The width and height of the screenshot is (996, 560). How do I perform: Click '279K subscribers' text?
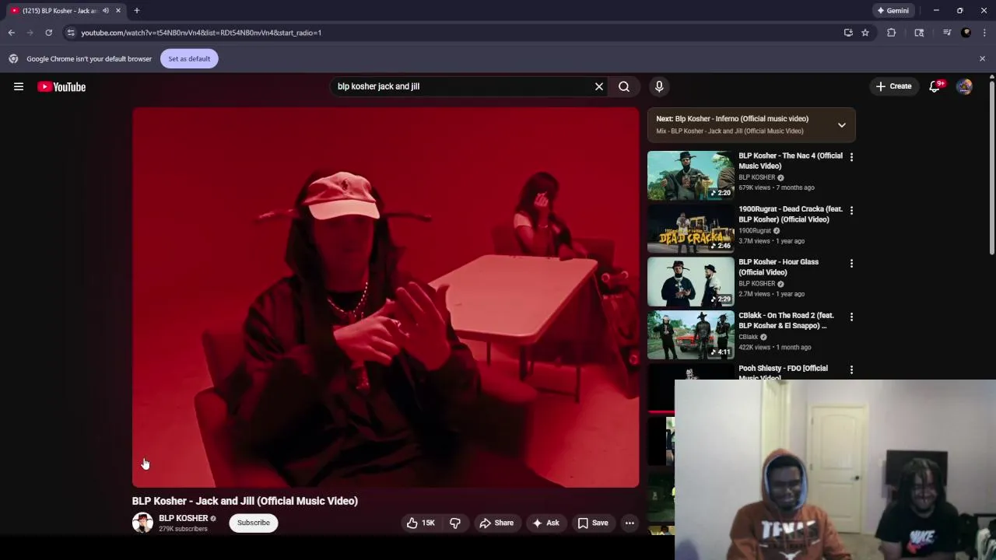point(183,529)
